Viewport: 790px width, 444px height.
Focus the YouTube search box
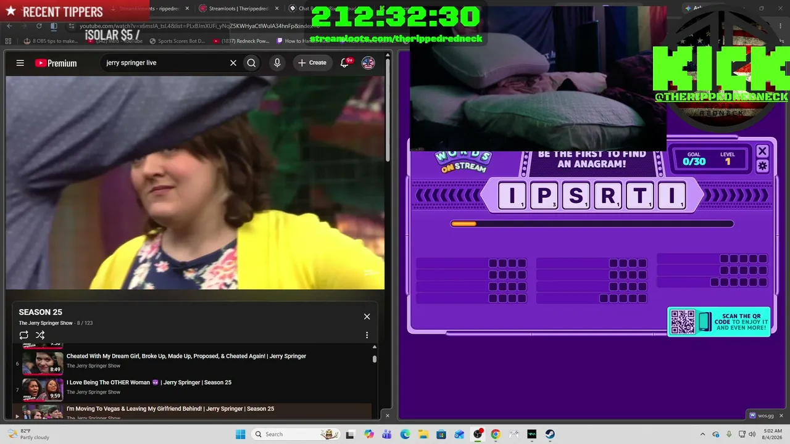click(165, 63)
